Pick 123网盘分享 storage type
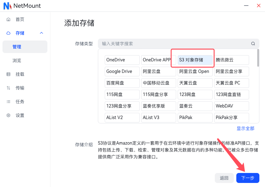265x187 pixels. coord(122,106)
